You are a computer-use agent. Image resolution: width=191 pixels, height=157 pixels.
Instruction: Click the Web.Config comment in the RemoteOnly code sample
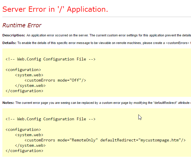50,119
